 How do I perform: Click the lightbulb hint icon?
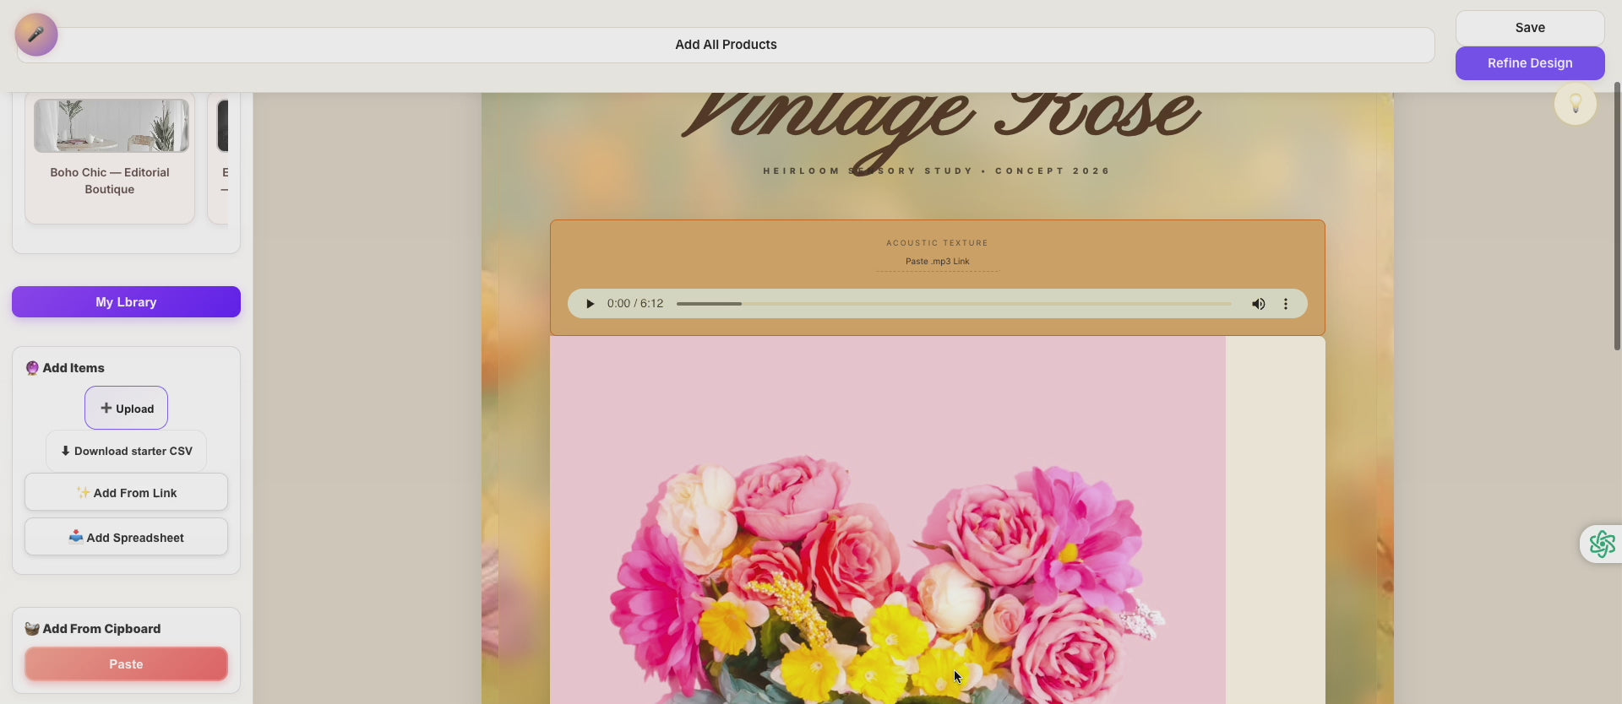pyautogui.click(x=1575, y=104)
